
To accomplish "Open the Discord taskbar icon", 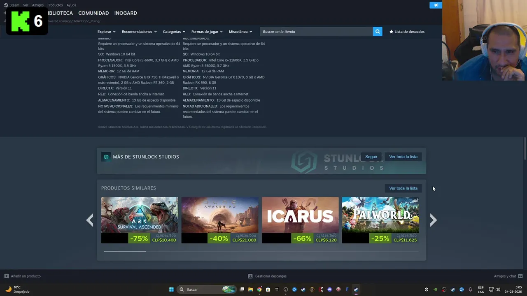I will pos(329,289).
